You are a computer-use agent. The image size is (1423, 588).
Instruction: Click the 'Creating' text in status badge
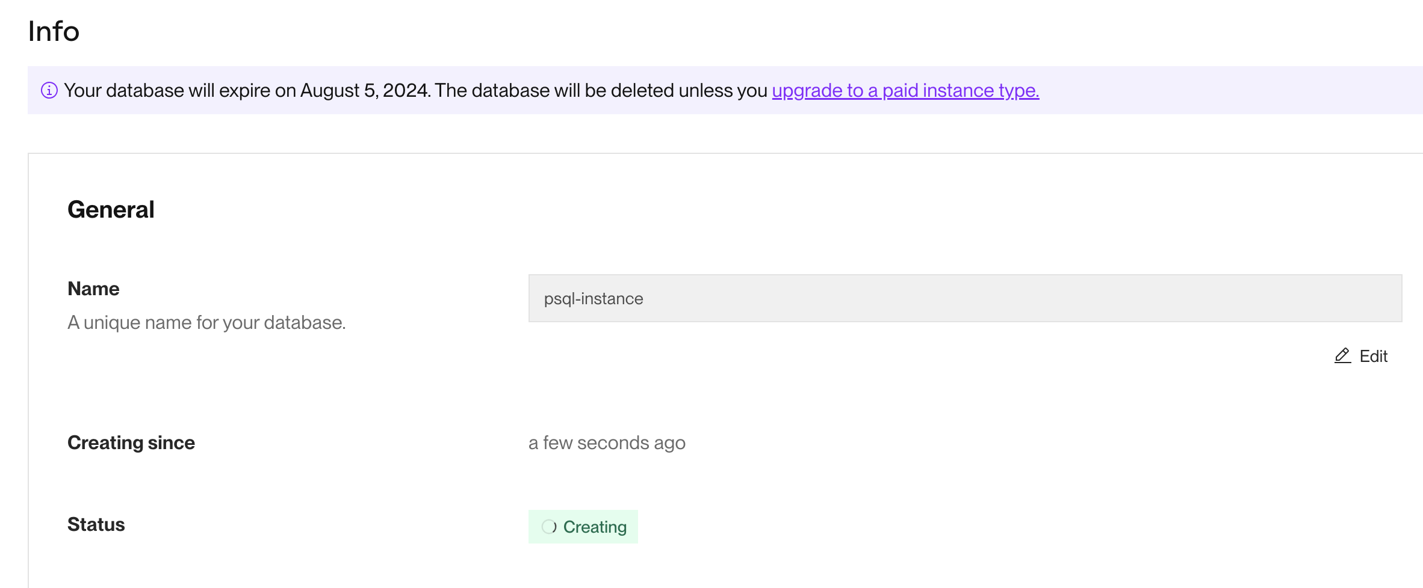595,527
